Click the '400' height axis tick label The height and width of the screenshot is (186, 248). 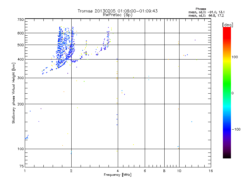coord(20,59)
